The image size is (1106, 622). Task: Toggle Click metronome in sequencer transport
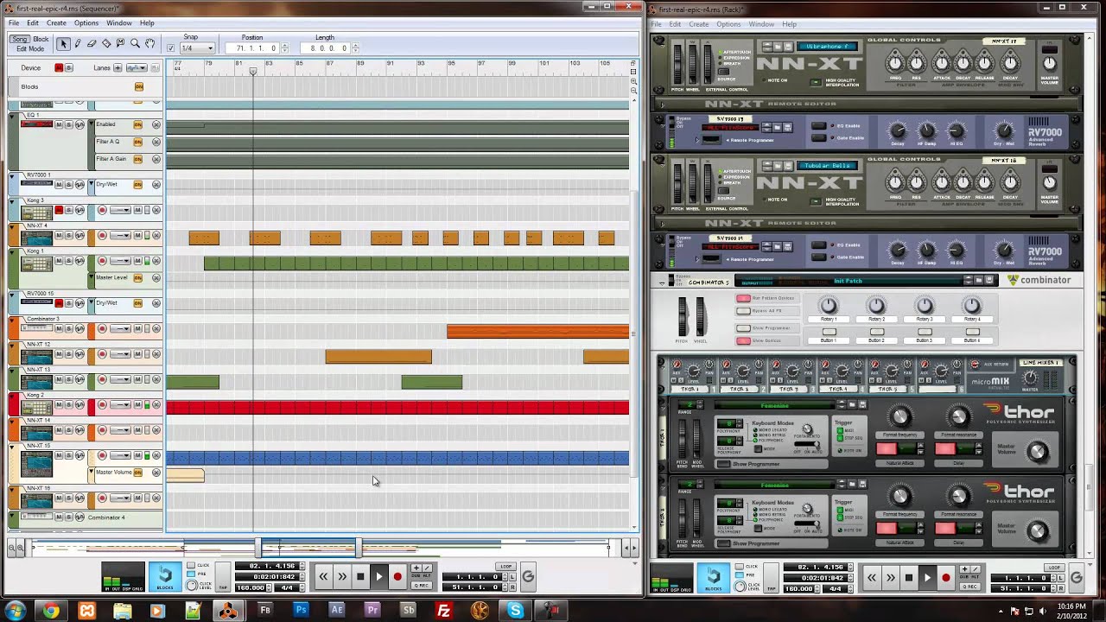[x=192, y=566]
